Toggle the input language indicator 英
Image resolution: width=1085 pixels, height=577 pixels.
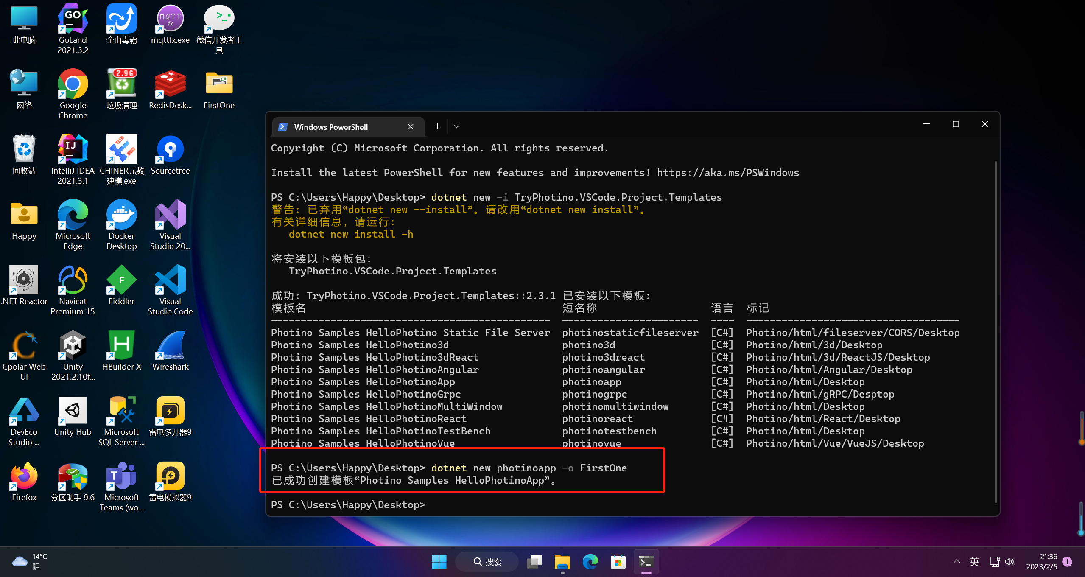tap(974, 562)
